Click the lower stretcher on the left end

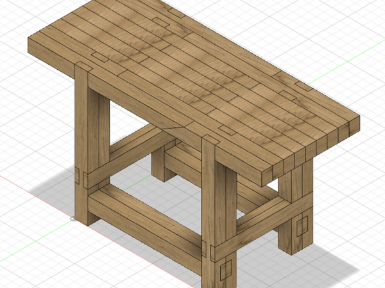pyautogui.click(x=125, y=154)
